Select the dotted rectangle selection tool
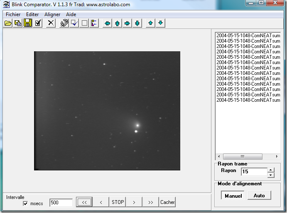 (84, 23)
